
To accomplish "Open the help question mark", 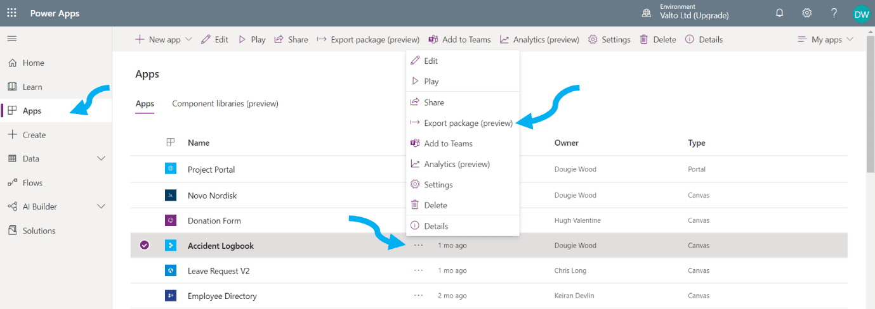I will (834, 13).
